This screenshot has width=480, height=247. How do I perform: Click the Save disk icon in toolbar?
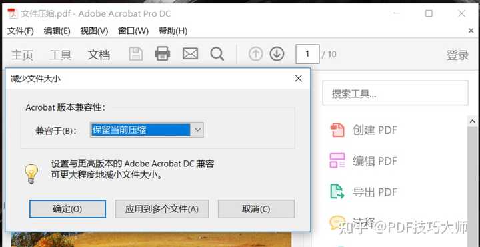point(135,54)
